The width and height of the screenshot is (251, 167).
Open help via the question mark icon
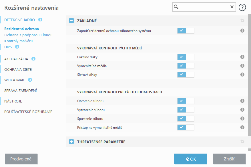click(242, 7)
